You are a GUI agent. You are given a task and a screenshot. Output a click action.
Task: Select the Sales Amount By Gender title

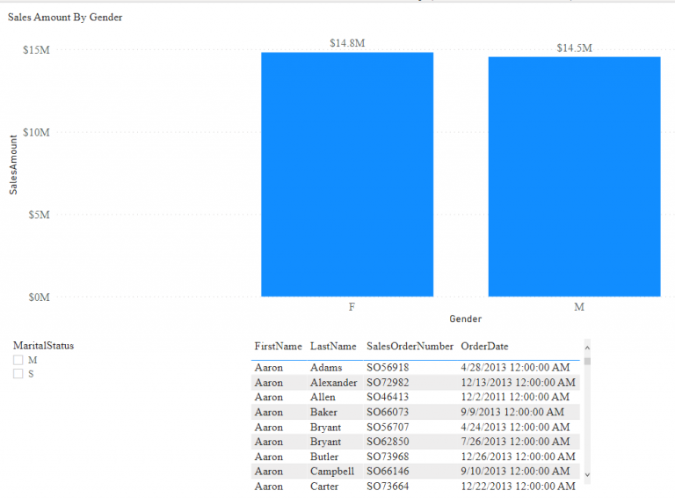(x=65, y=17)
